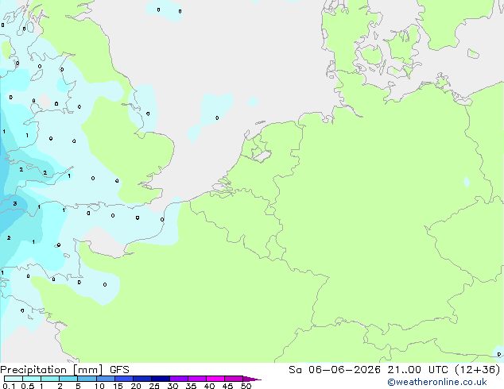The width and height of the screenshot is (504, 389).
Task: Click legend scale label '35'
Action: click(x=192, y=386)
